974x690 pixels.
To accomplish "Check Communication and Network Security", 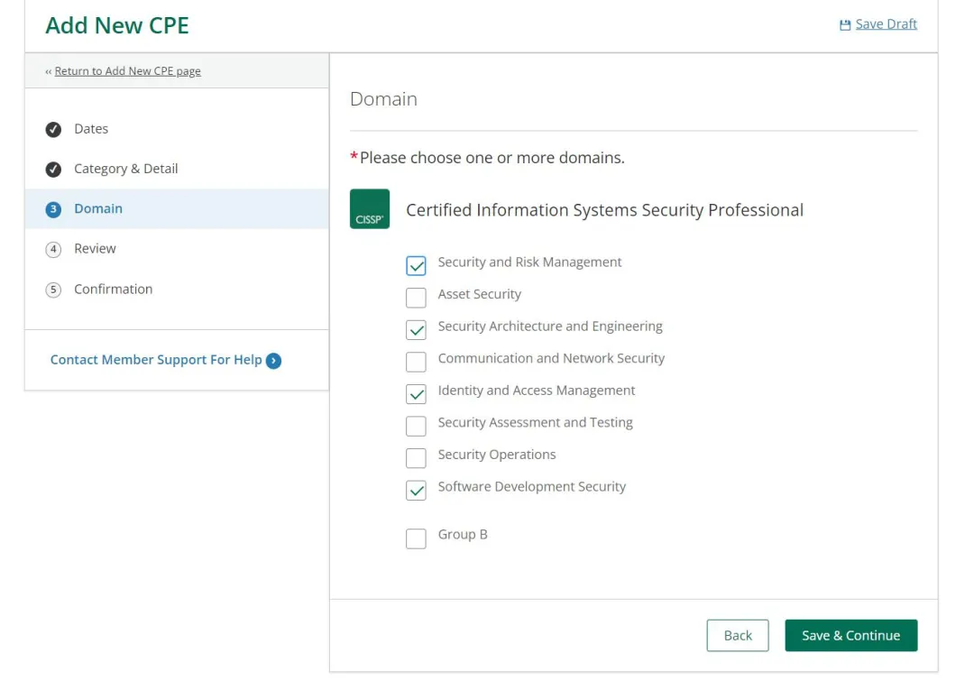I will pyautogui.click(x=416, y=362).
